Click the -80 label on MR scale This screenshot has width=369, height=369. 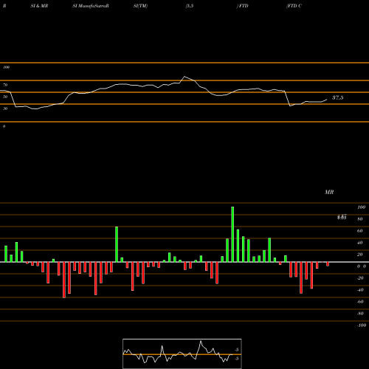pos(360,314)
